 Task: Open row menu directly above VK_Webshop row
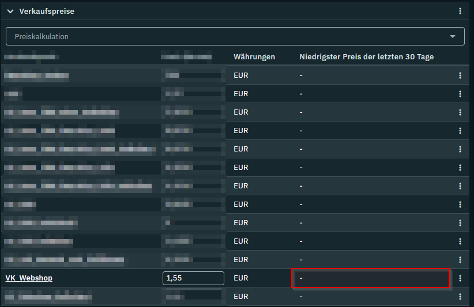coord(460,260)
